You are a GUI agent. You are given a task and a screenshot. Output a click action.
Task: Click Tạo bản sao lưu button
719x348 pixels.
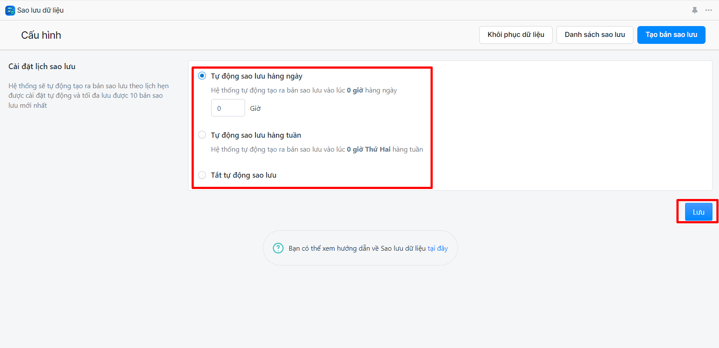click(671, 35)
